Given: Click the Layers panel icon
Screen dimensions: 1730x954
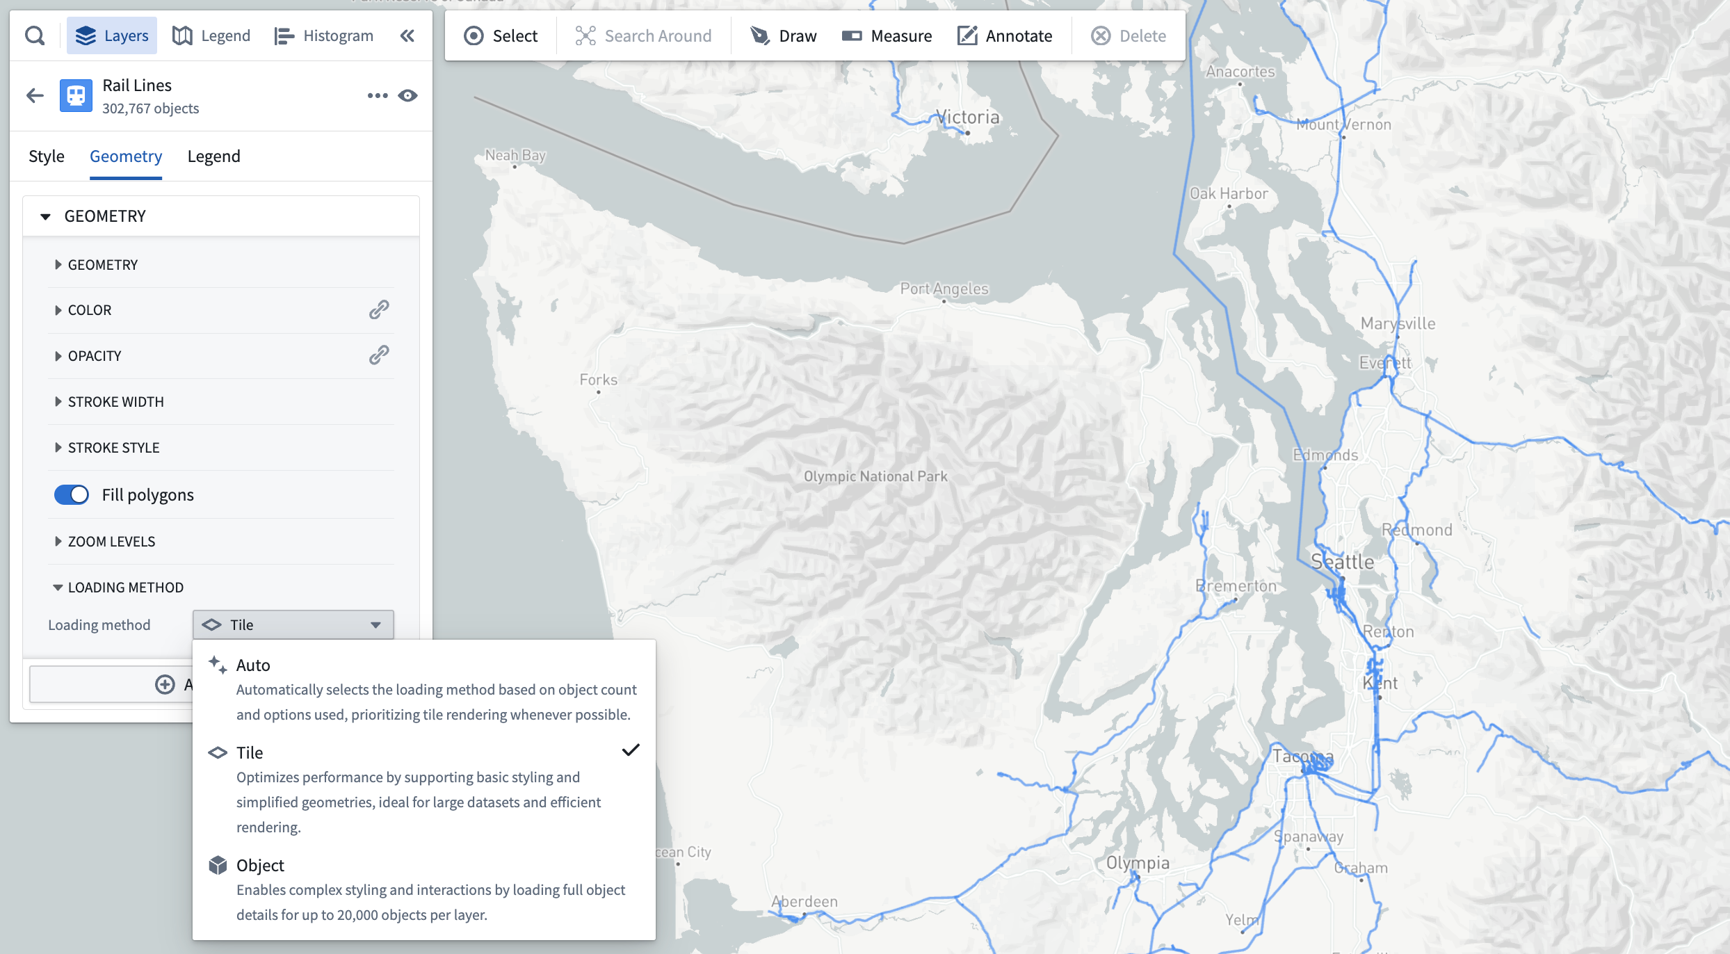Looking at the screenshot, I should coord(89,35).
